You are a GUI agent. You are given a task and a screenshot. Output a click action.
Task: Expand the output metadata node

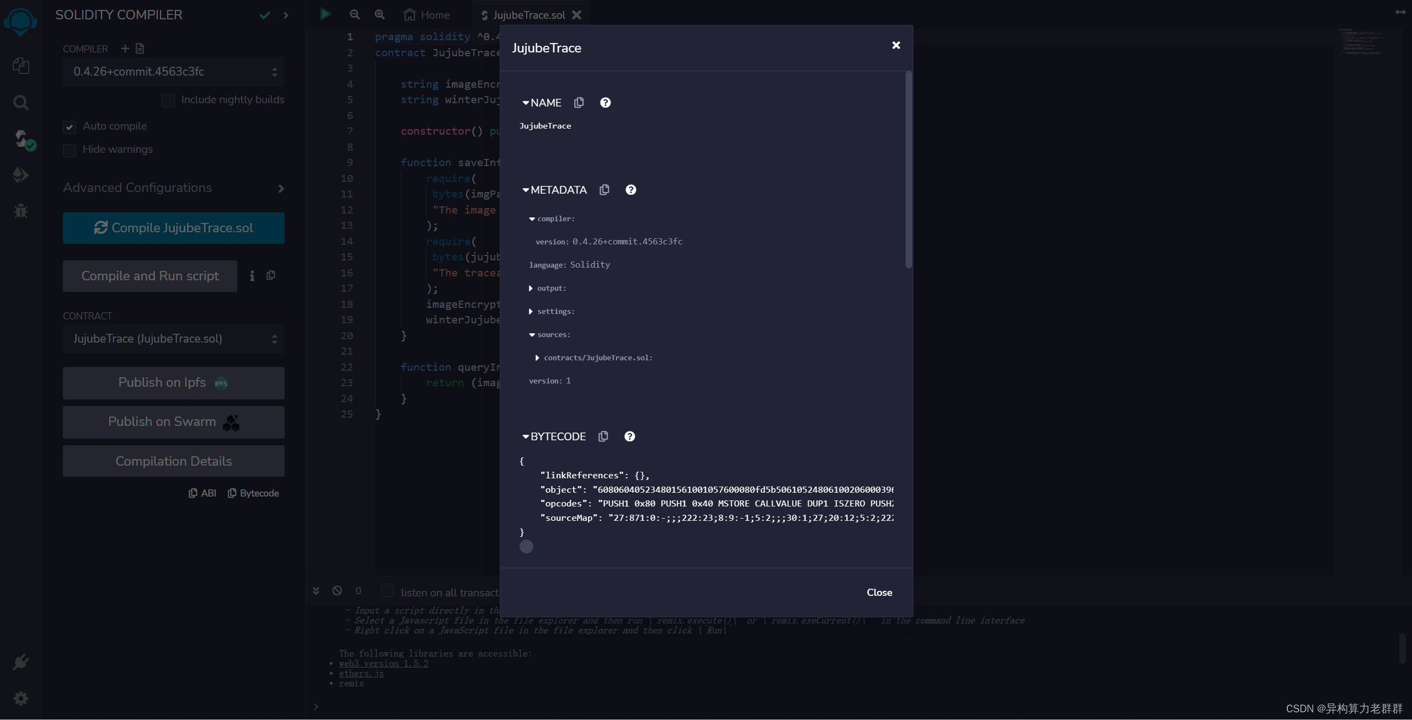tap(531, 289)
